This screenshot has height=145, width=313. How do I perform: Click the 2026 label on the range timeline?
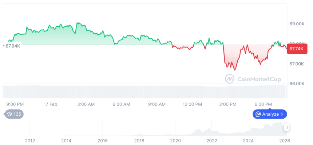pos(284,140)
